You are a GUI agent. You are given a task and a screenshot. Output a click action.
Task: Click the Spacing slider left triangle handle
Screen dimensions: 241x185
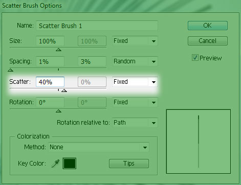tap(11, 70)
